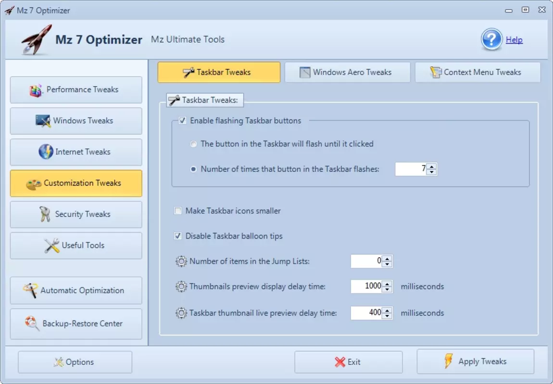Screen dimensions: 553x384
Task: Click the hammer icon in Taskbar Tweaks group header
Action: (174, 100)
